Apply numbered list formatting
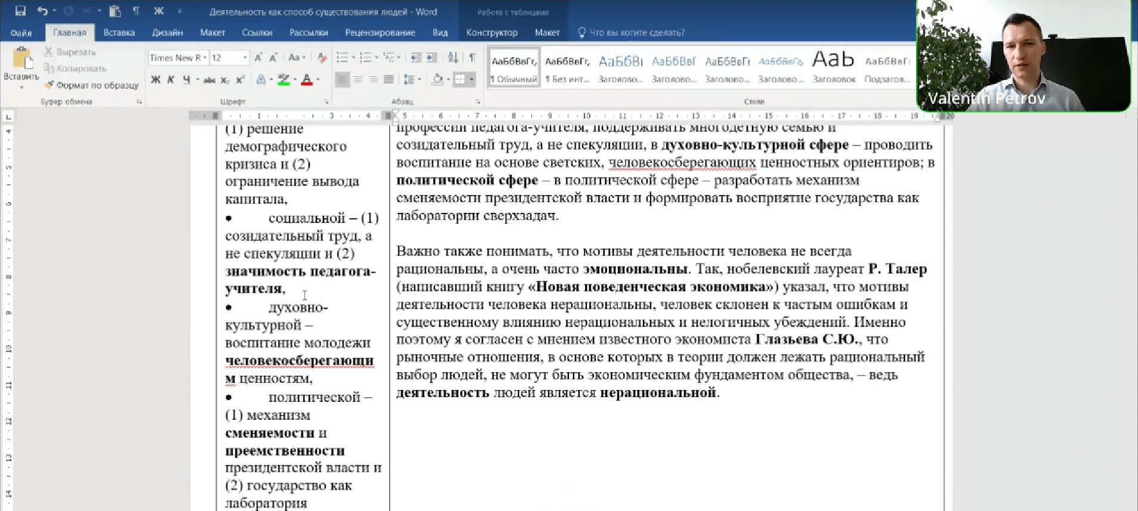 (365, 57)
